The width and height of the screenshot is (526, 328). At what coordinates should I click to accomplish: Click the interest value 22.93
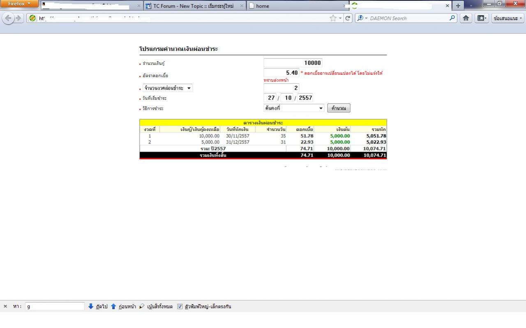[x=307, y=142]
